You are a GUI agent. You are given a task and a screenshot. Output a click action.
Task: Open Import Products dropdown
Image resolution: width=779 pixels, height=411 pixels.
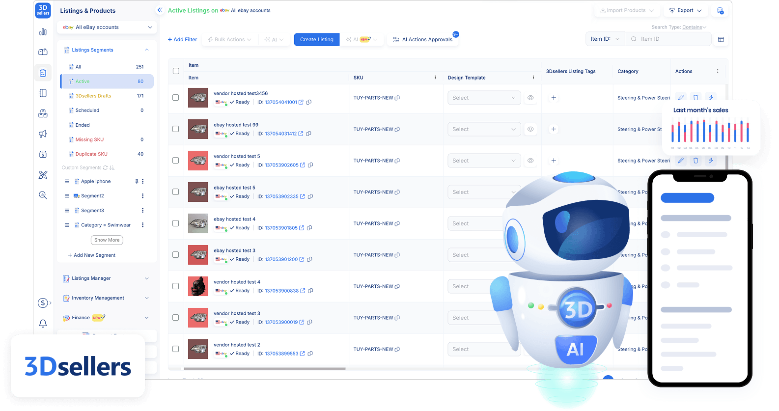click(x=626, y=10)
